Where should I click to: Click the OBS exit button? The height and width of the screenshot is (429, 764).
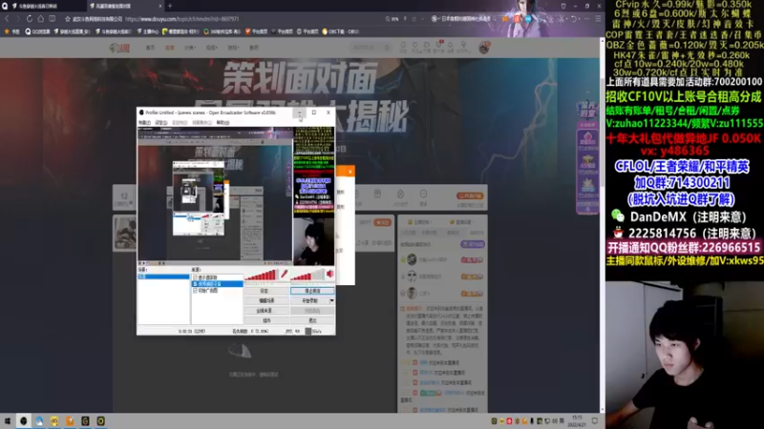[x=312, y=320]
